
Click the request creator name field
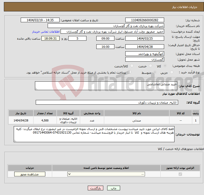point(112,32)
